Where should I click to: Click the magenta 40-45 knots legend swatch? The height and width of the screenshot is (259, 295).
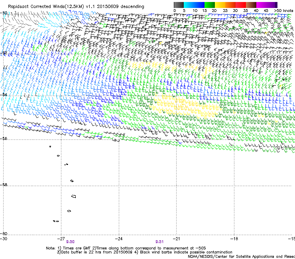[262, 5]
